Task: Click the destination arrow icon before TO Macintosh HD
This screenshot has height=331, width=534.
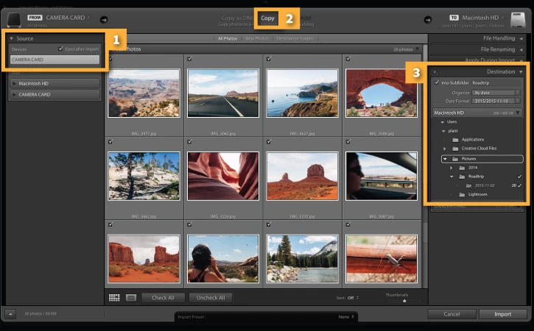Action: coord(428,20)
